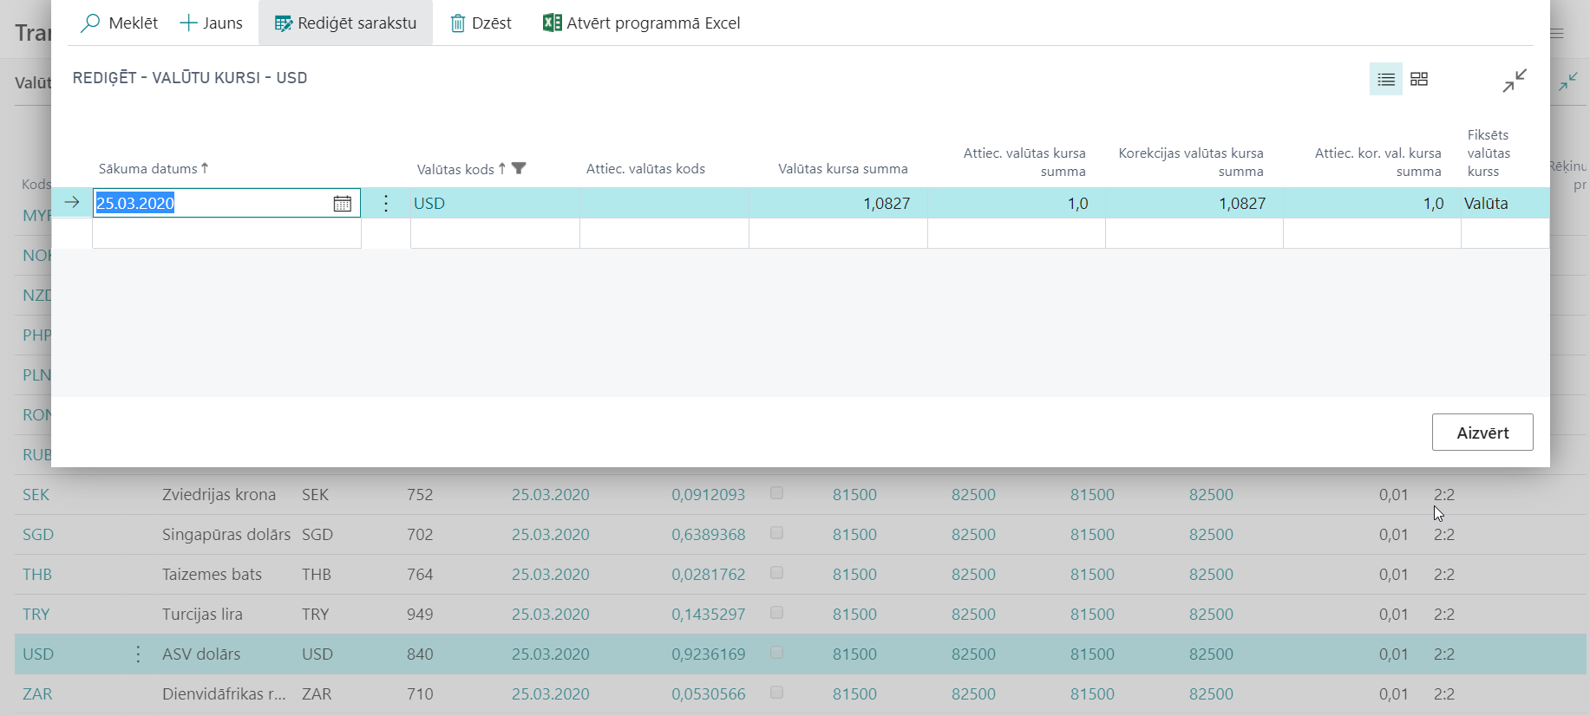Open SGD exchange rate 0,6389368
The width and height of the screenshot is (1590, 716).
[x=708, y=534]
